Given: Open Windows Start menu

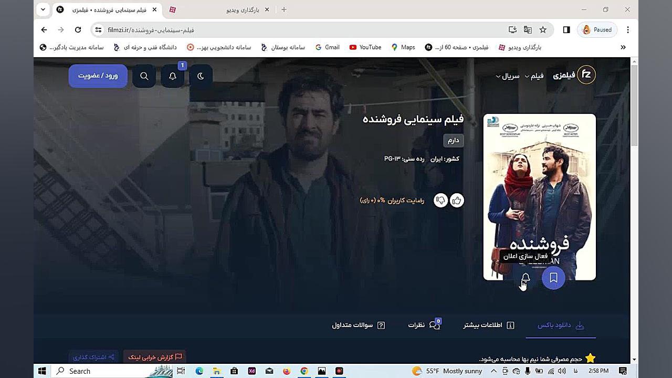Looking at the screenshot, I should (42, 371).
